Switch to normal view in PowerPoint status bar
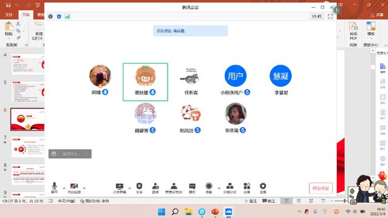Screen dimensions: 388x218 click(287, 201)
